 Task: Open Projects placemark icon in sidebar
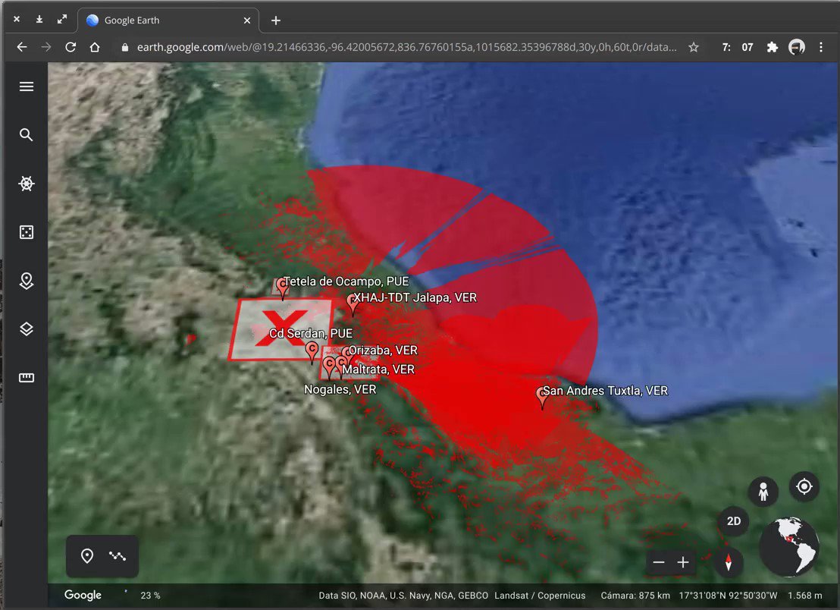(x=27, y=281)
